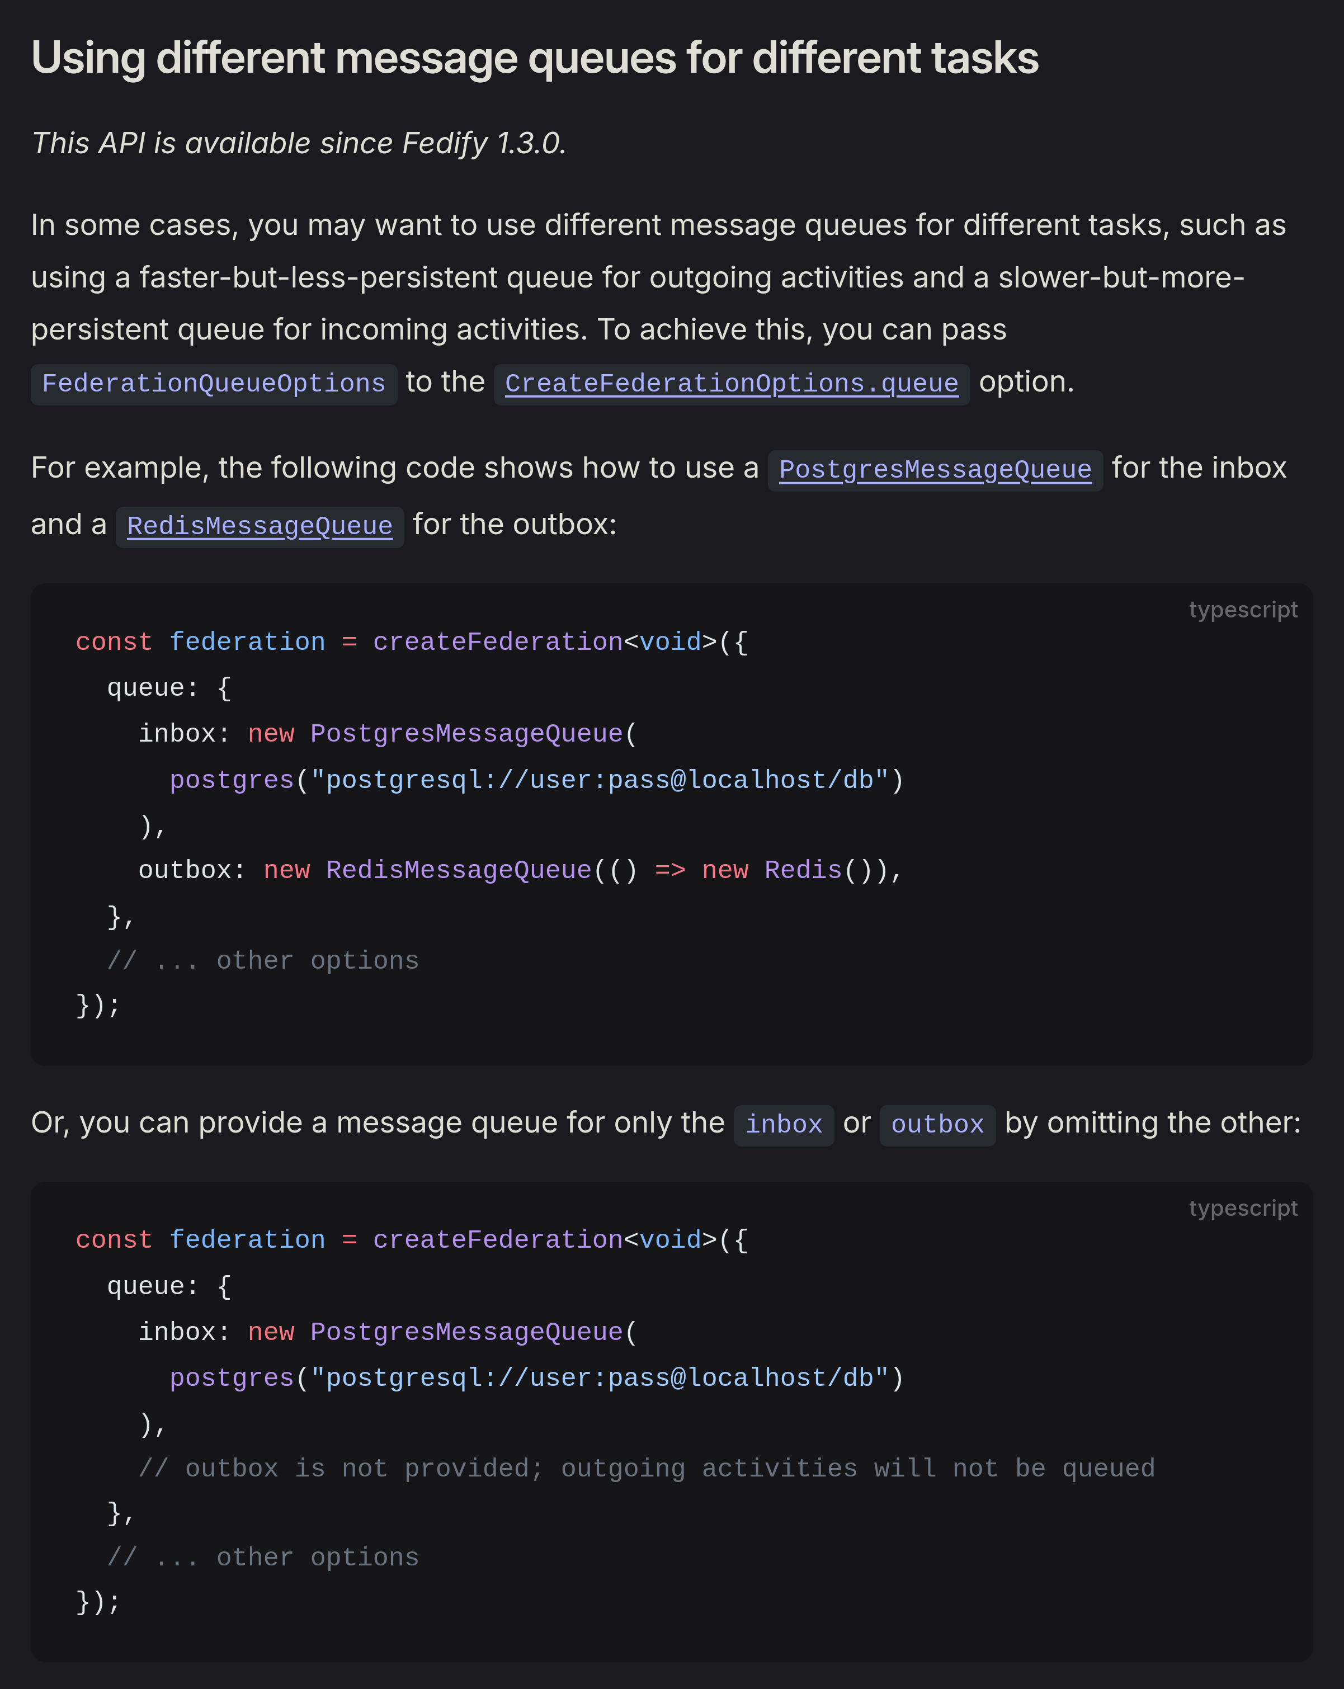Image resolution: width=1344 pixels, height=1689 pixels.
Task: Click the heading about different message queues
Action: click(534, 58)
